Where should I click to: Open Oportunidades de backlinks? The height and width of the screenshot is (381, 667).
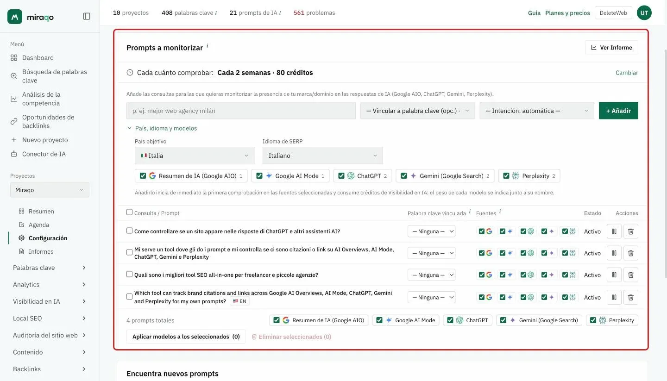click(50, 121)
